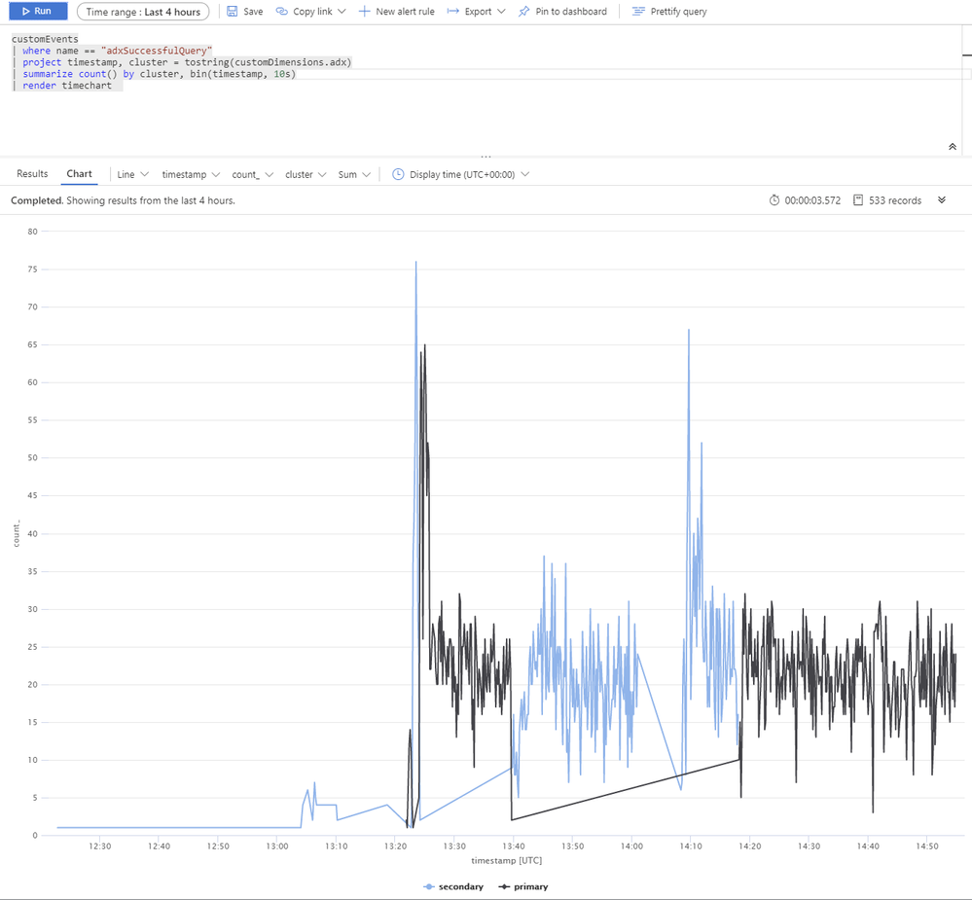
Task: Toggle the primary series in chart legend
Action: click(523, 886)
